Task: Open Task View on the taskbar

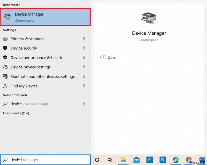Action: (110, 160)
